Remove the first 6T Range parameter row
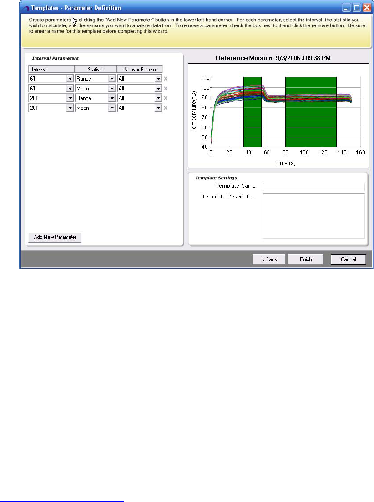 (166, 79)
